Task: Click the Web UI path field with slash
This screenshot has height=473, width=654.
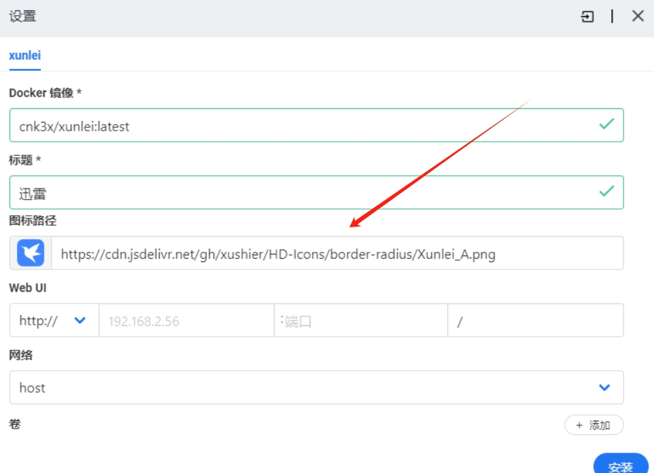Action: tap(535, 321)
